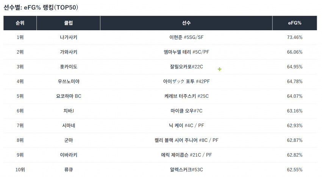
Task: Sort by the 순위 column header
Action: (20, 23)
